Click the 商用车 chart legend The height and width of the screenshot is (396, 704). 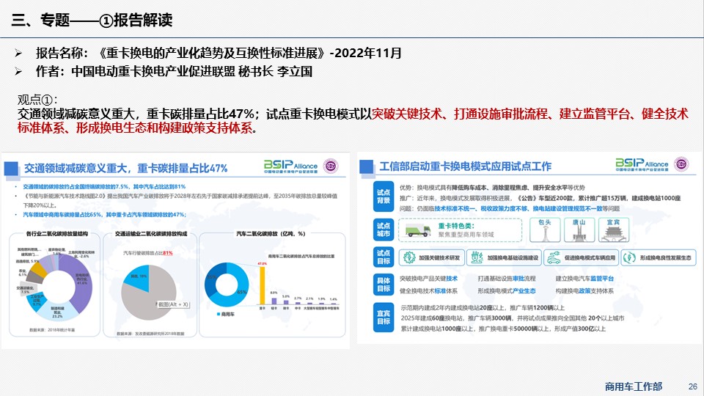[x=226, y=314]
